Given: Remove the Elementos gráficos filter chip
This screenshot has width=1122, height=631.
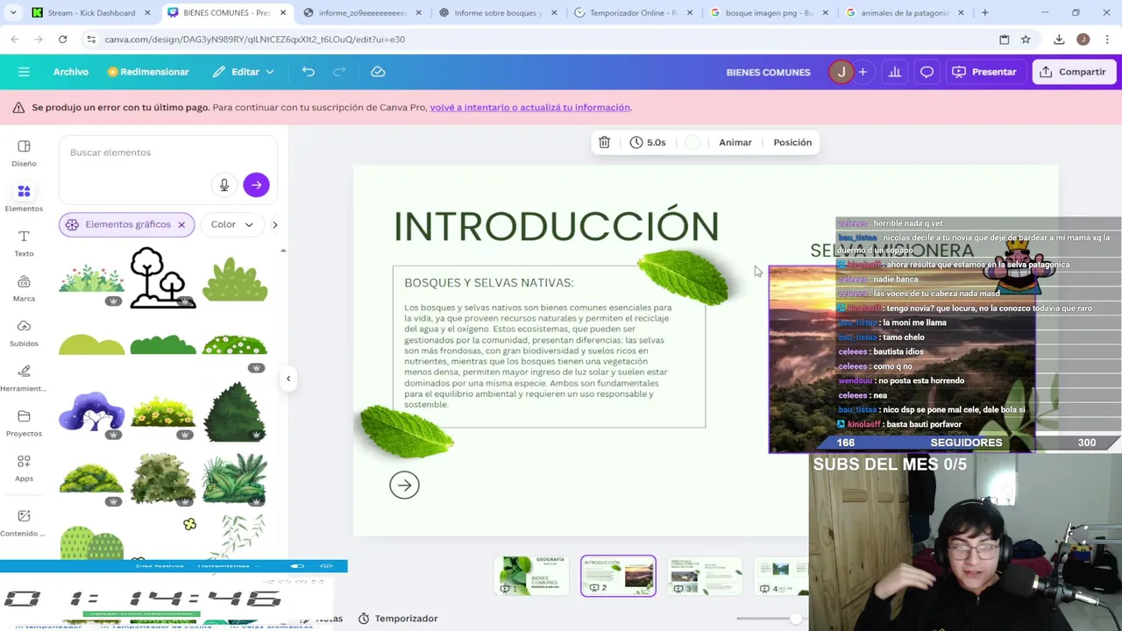Looking at the screenshot, I should tap(181, 224).
